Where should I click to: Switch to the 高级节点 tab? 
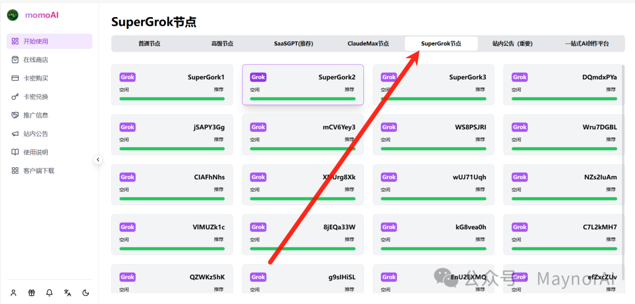pos(222,44)
